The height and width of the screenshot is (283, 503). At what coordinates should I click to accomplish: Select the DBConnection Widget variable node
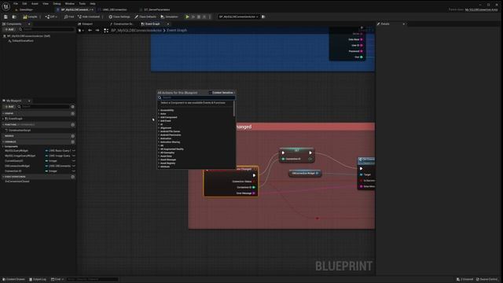click(x=304, y=173)
